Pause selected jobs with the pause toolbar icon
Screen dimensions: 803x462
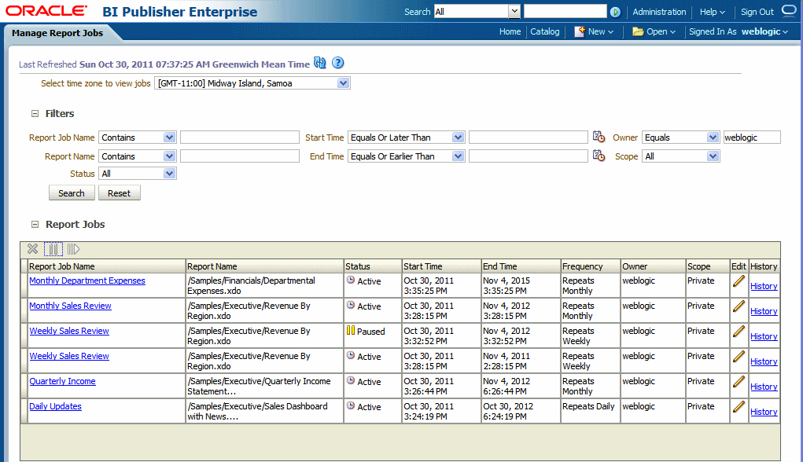52,248
